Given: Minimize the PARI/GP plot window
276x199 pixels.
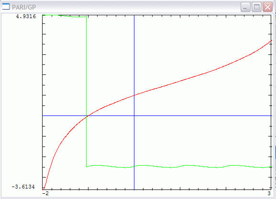Looking at the screenshot, I should [x=245, y=7].
